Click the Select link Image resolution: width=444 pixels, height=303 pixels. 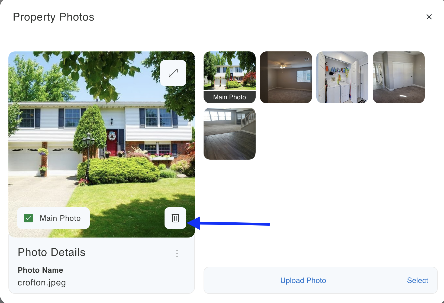pyautogui.click(x=417, y=281)
